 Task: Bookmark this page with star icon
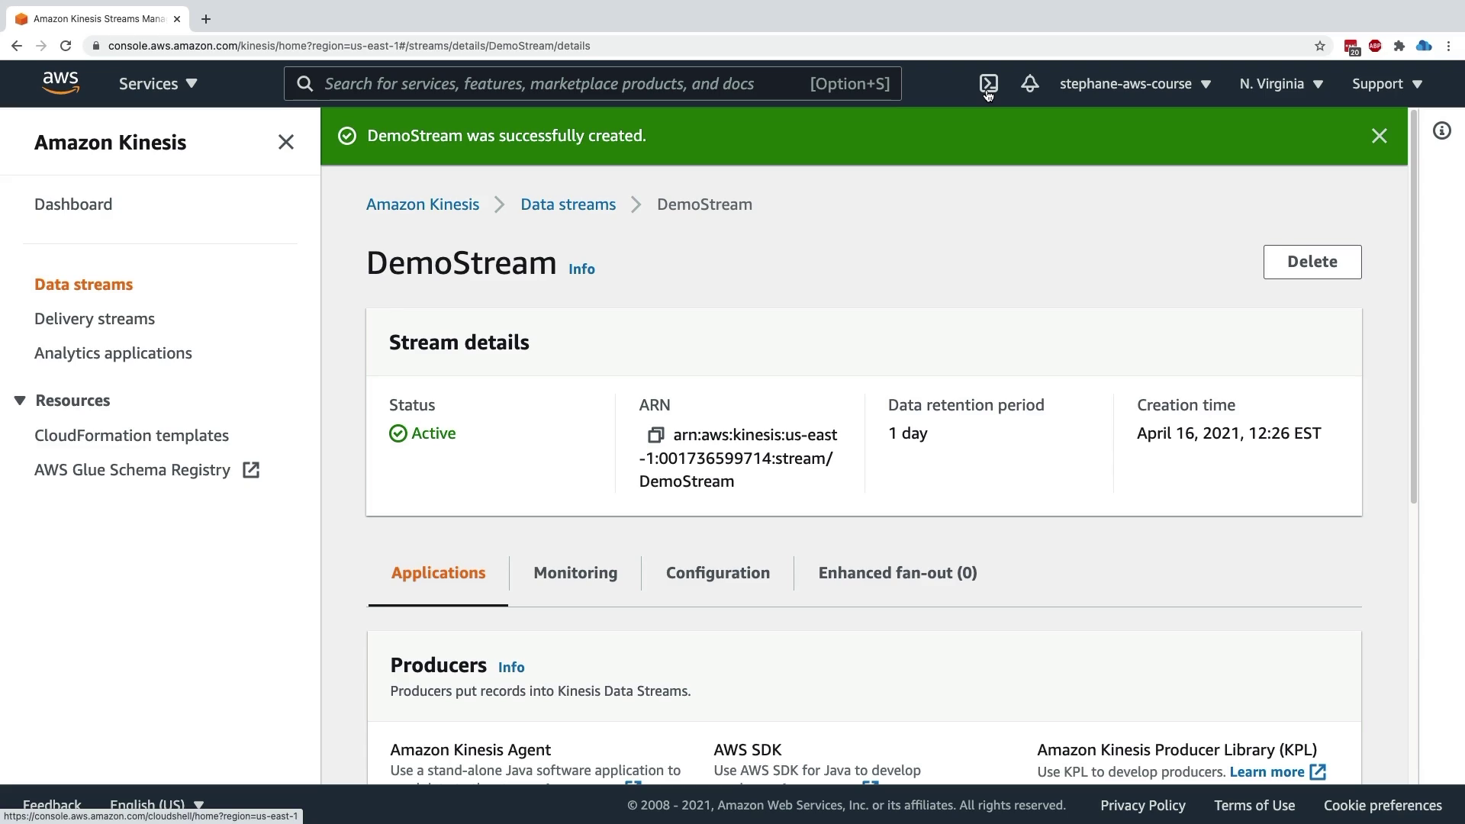click(1320, 46)
